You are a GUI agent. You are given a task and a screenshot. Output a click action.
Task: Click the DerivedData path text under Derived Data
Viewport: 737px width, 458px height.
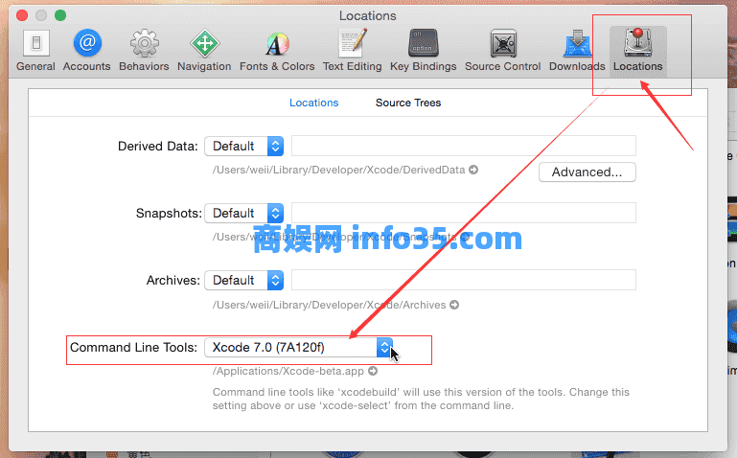coord(338,170)
